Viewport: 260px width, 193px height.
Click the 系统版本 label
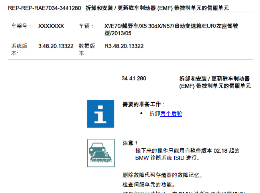(x=20, y=50)
